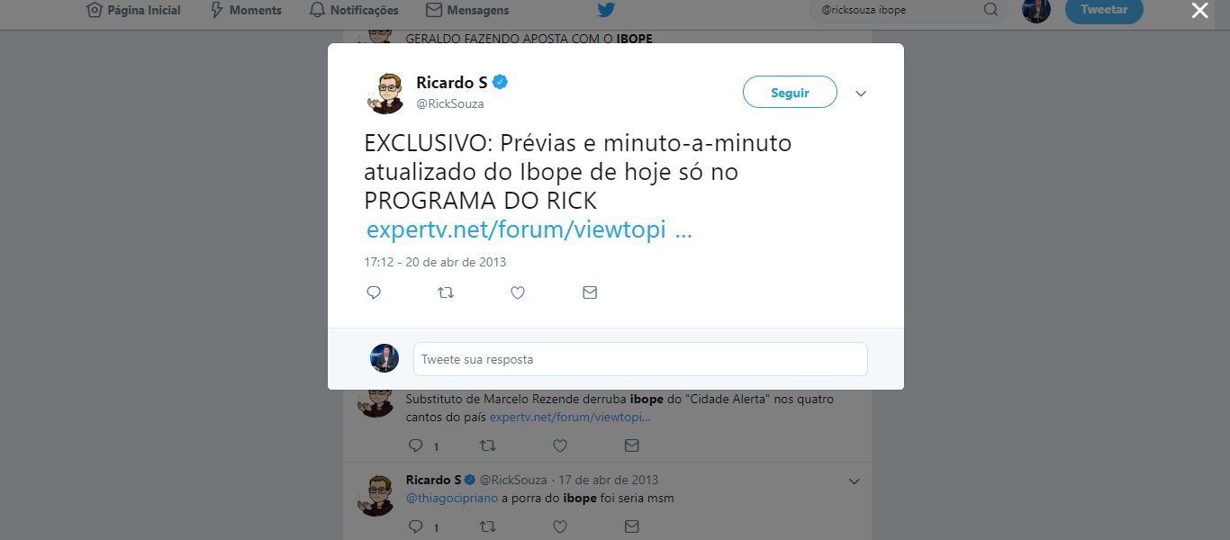
Task: Open Notificações in the top navigation
Action: pos(353,11)
